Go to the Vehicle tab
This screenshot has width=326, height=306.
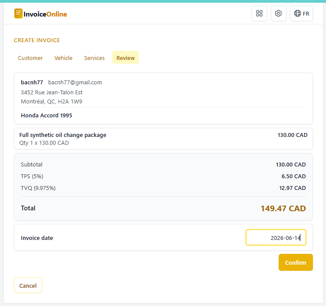[x=63, y=58]
